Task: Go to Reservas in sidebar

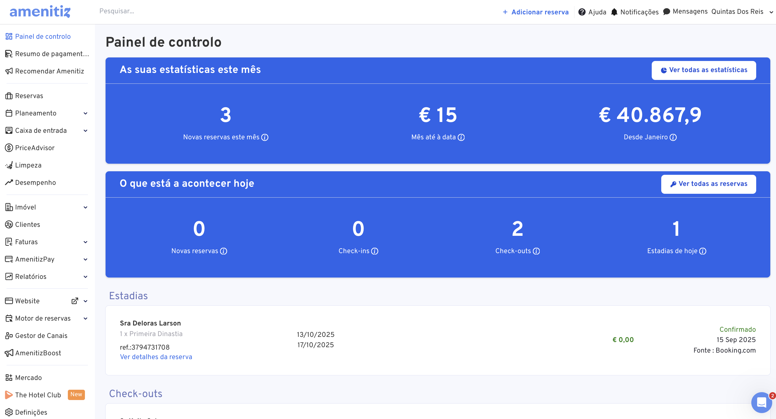Action: click(x=29, y=96)
